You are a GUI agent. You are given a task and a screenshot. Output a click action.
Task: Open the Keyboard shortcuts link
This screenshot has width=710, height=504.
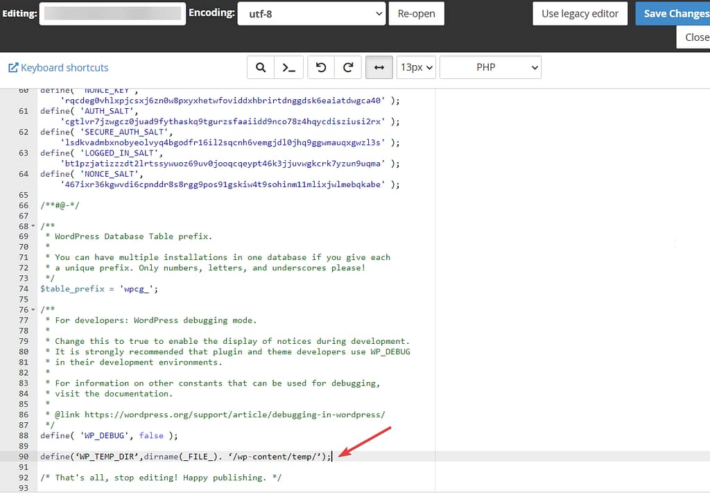(x=64, y=67)
